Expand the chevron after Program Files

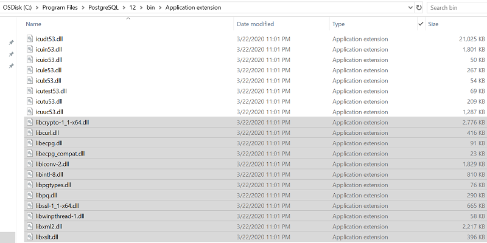pos(83,8)
